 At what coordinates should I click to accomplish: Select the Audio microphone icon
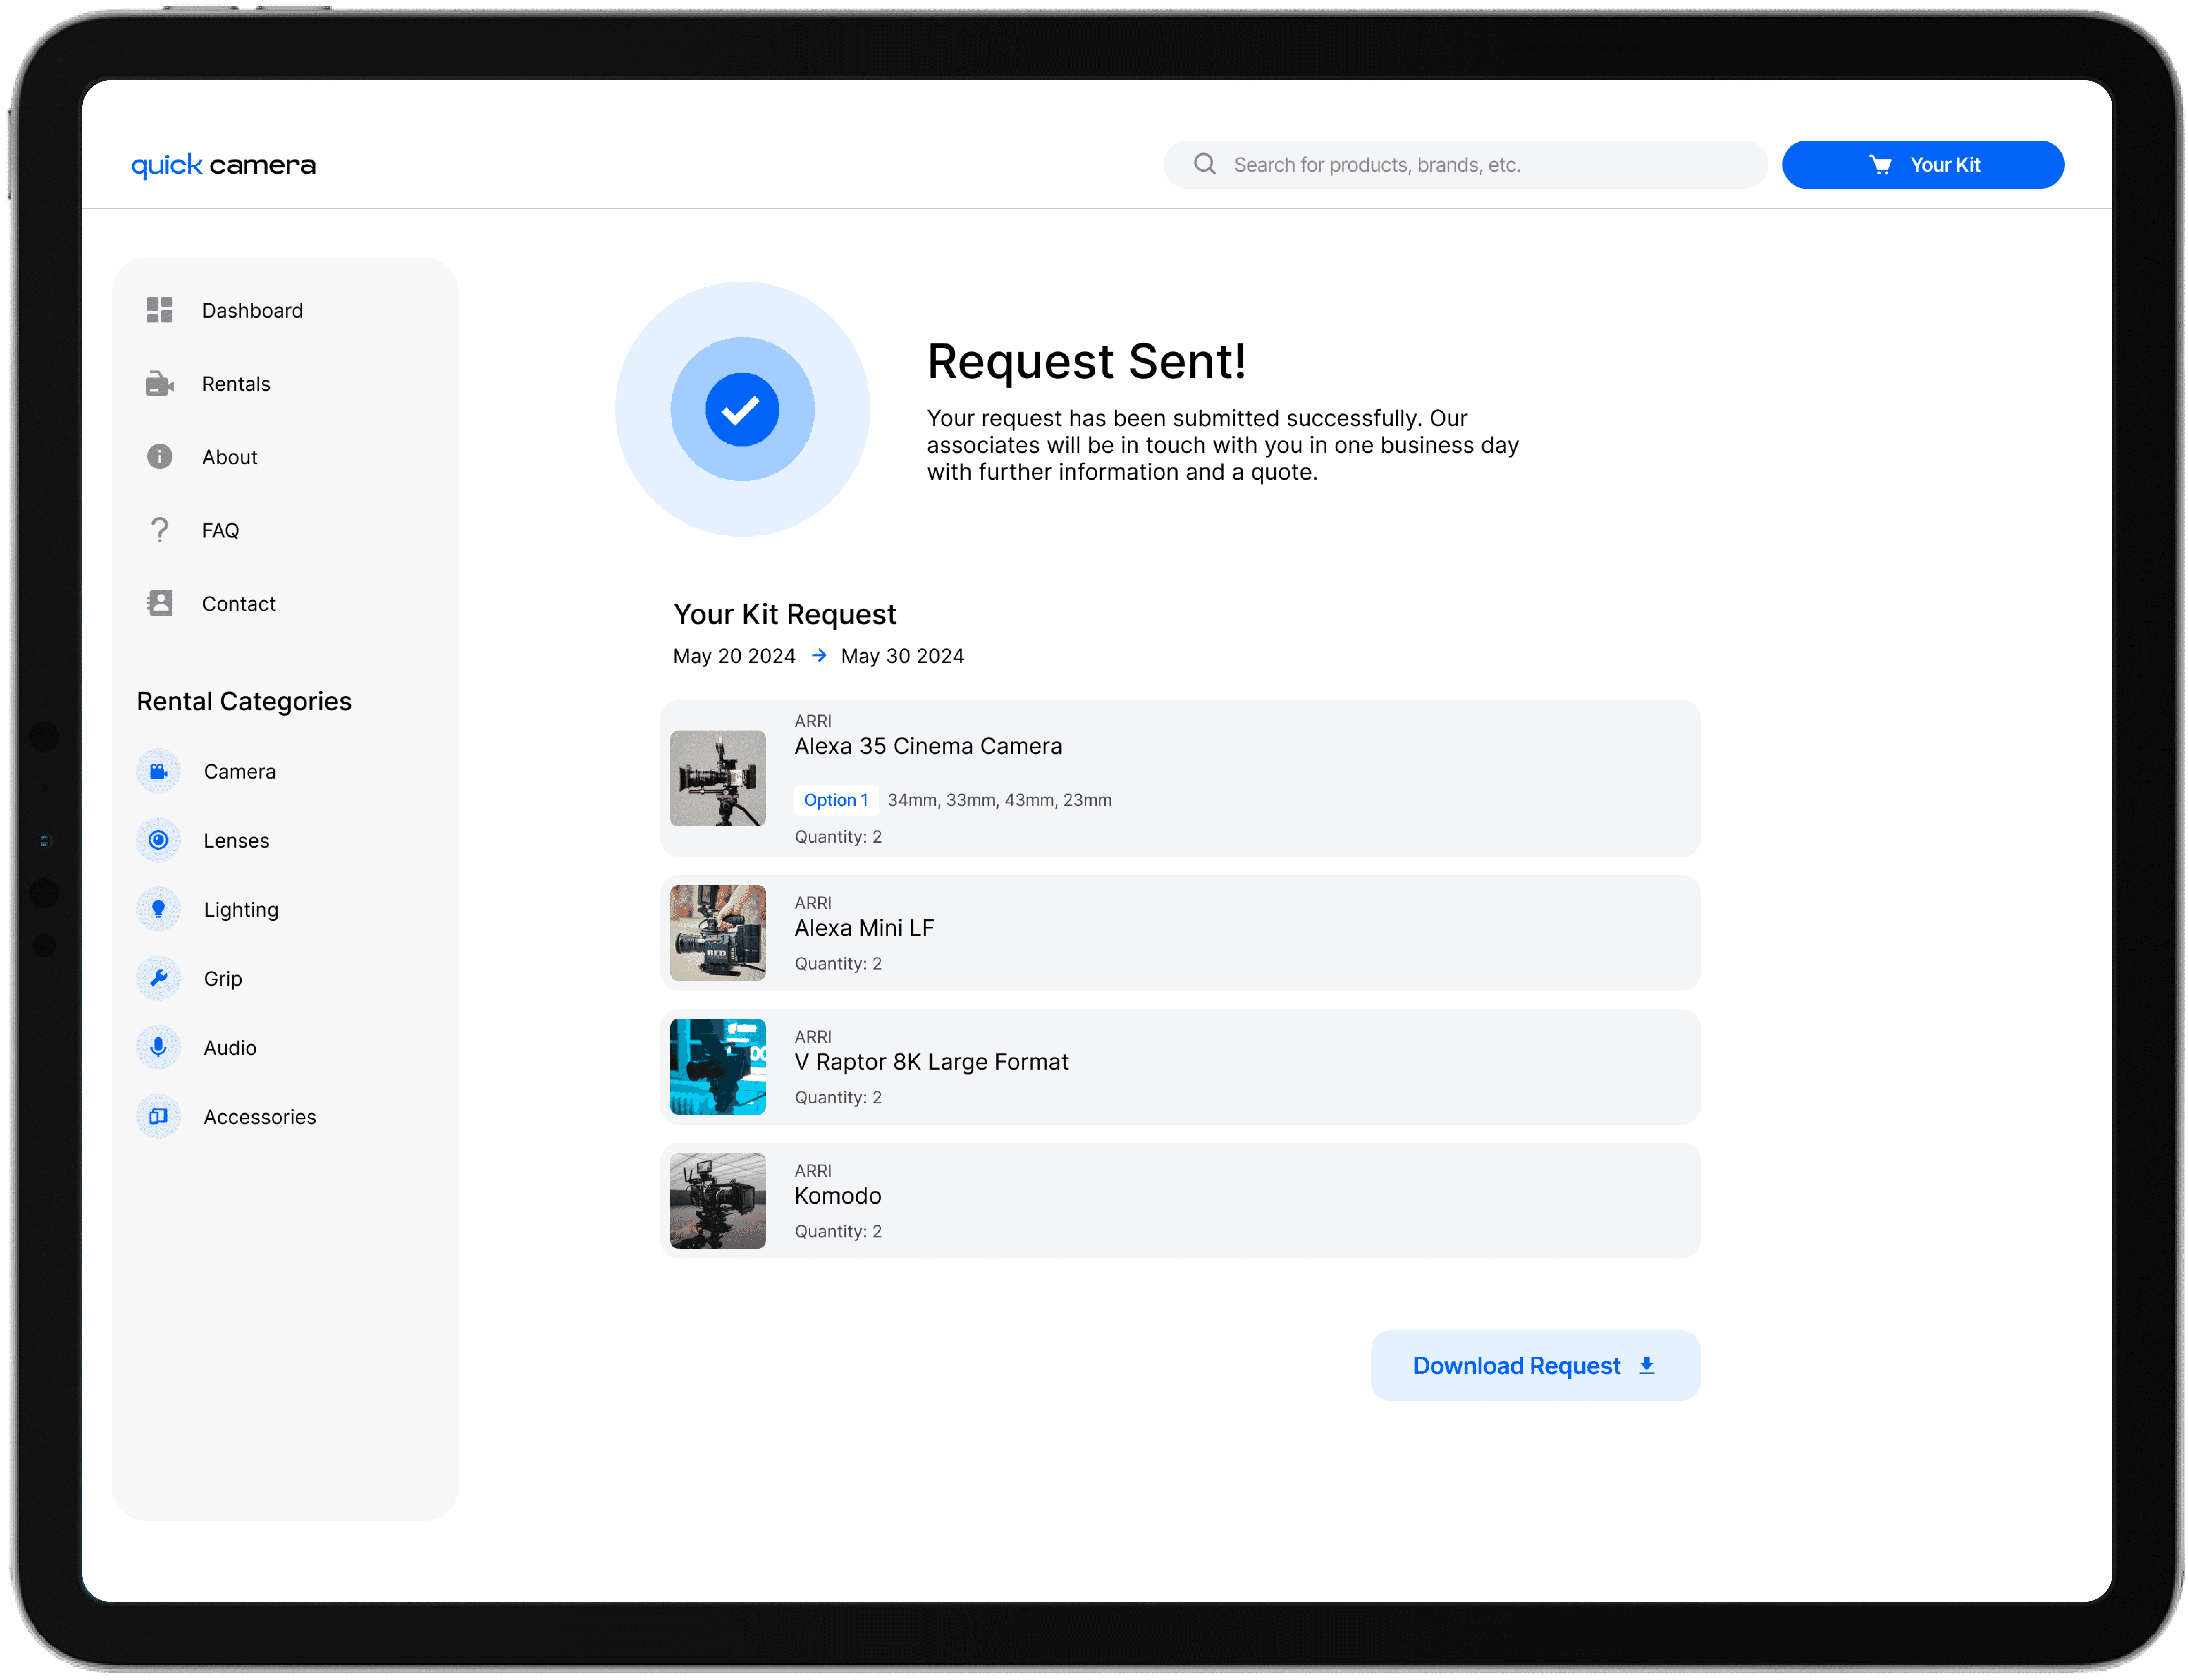158,1047
